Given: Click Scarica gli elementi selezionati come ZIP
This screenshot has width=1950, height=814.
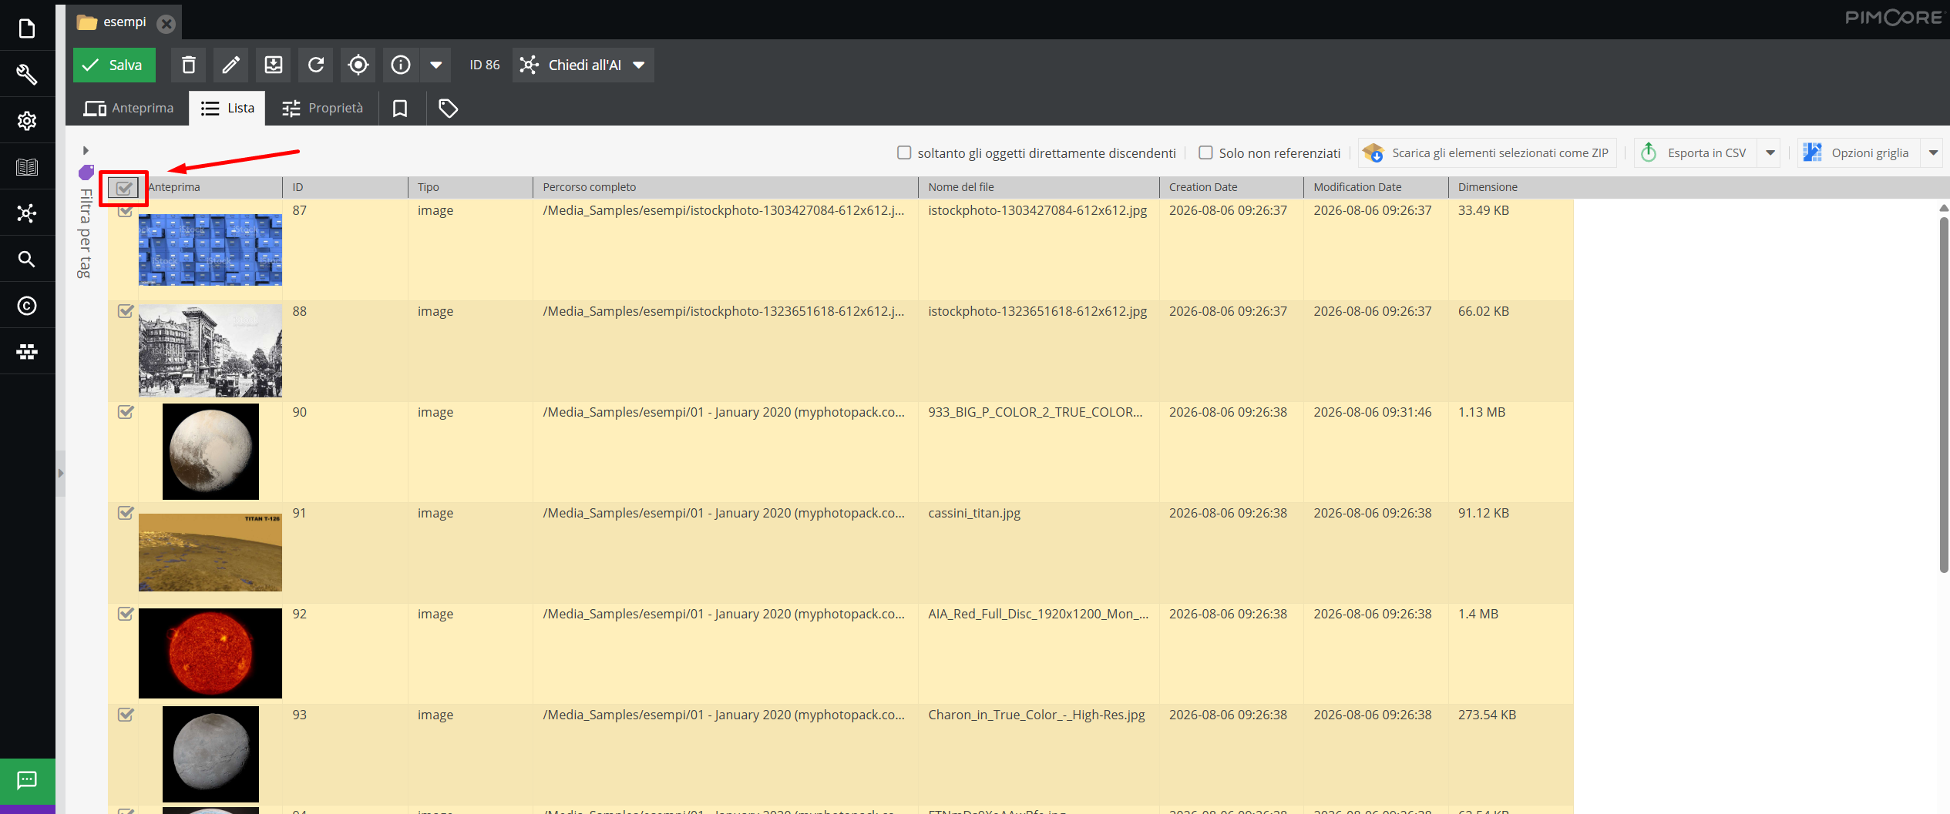Looking at the screenshot, I should coord(1486,152).
